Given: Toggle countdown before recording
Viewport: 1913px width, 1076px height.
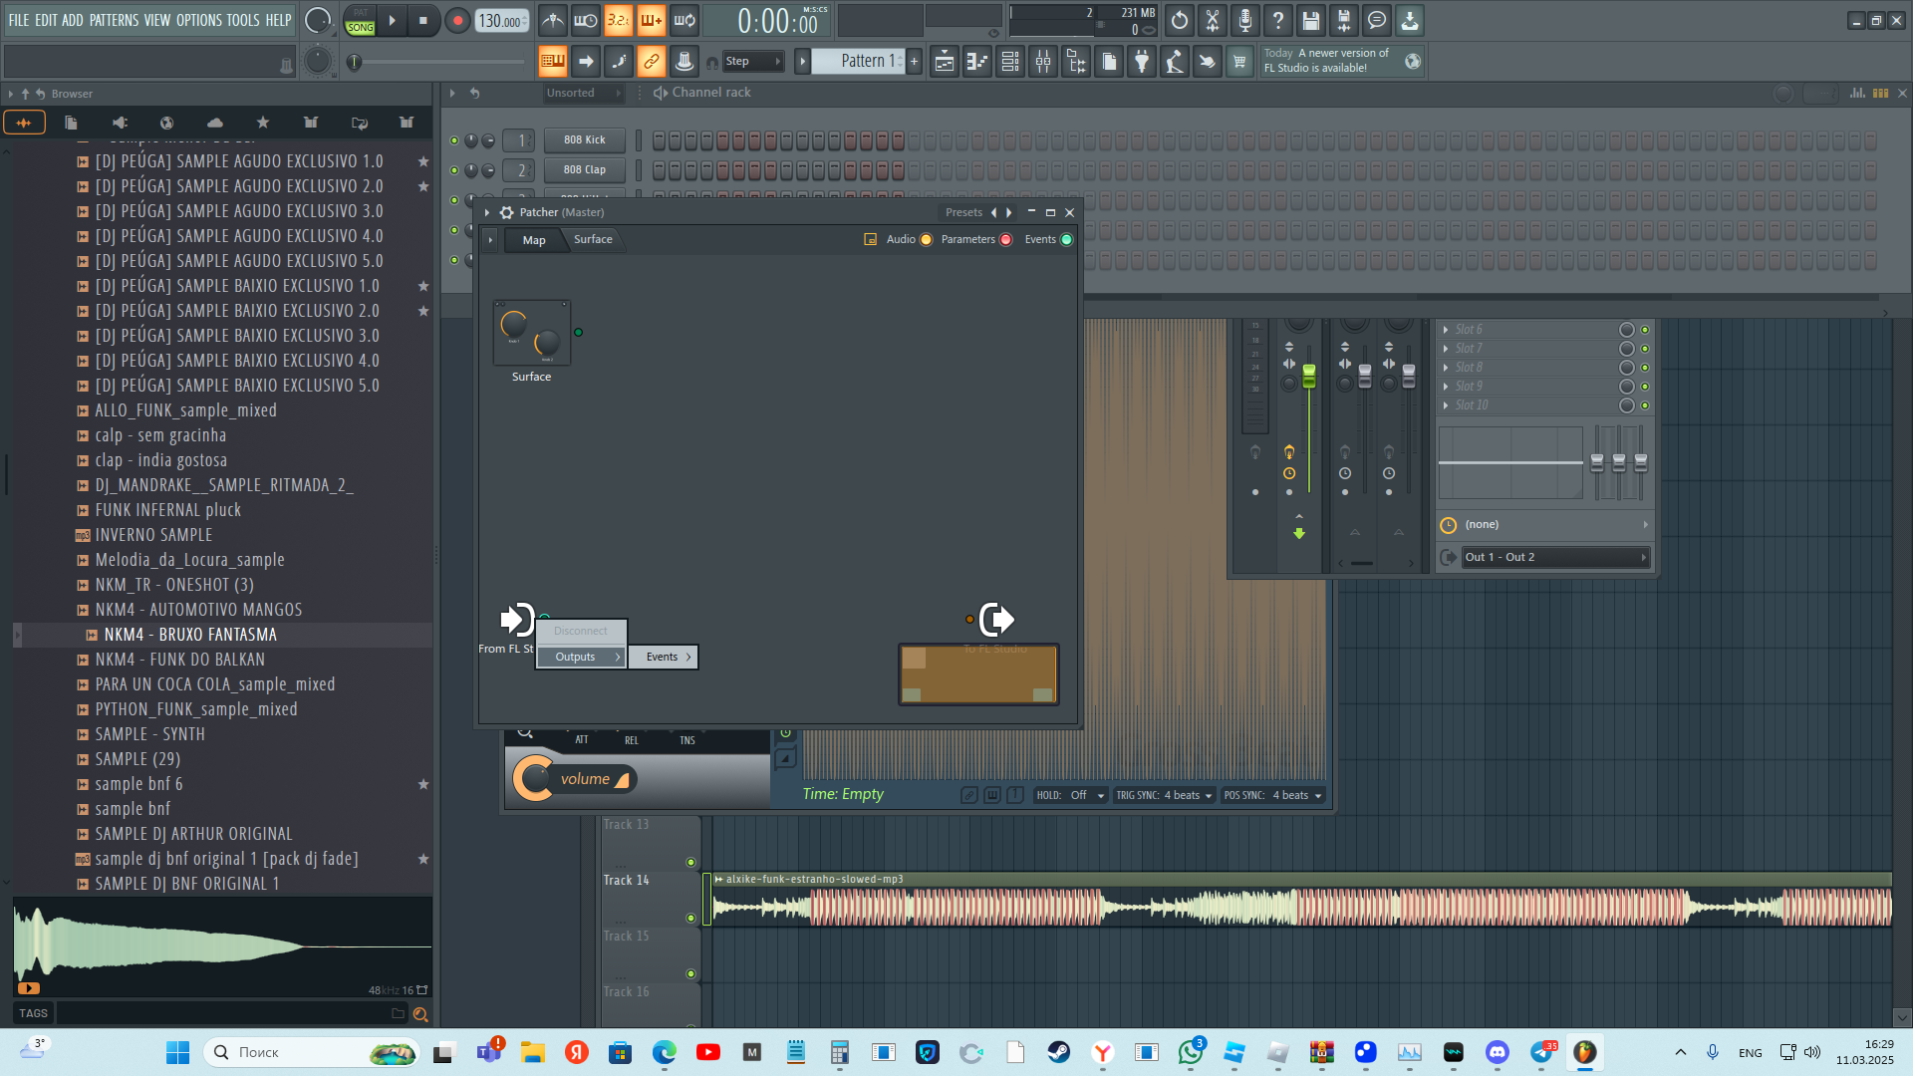Looking at the screenshot, I should click(619, 20).
